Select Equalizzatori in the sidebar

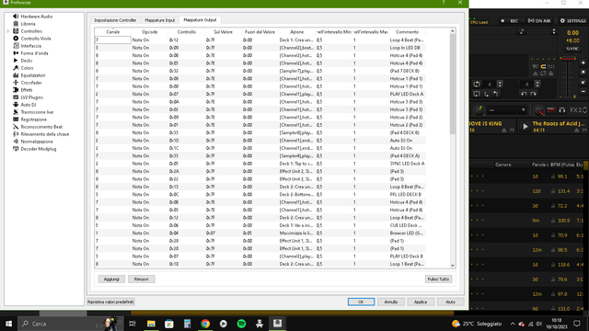[x=29, y=75]
